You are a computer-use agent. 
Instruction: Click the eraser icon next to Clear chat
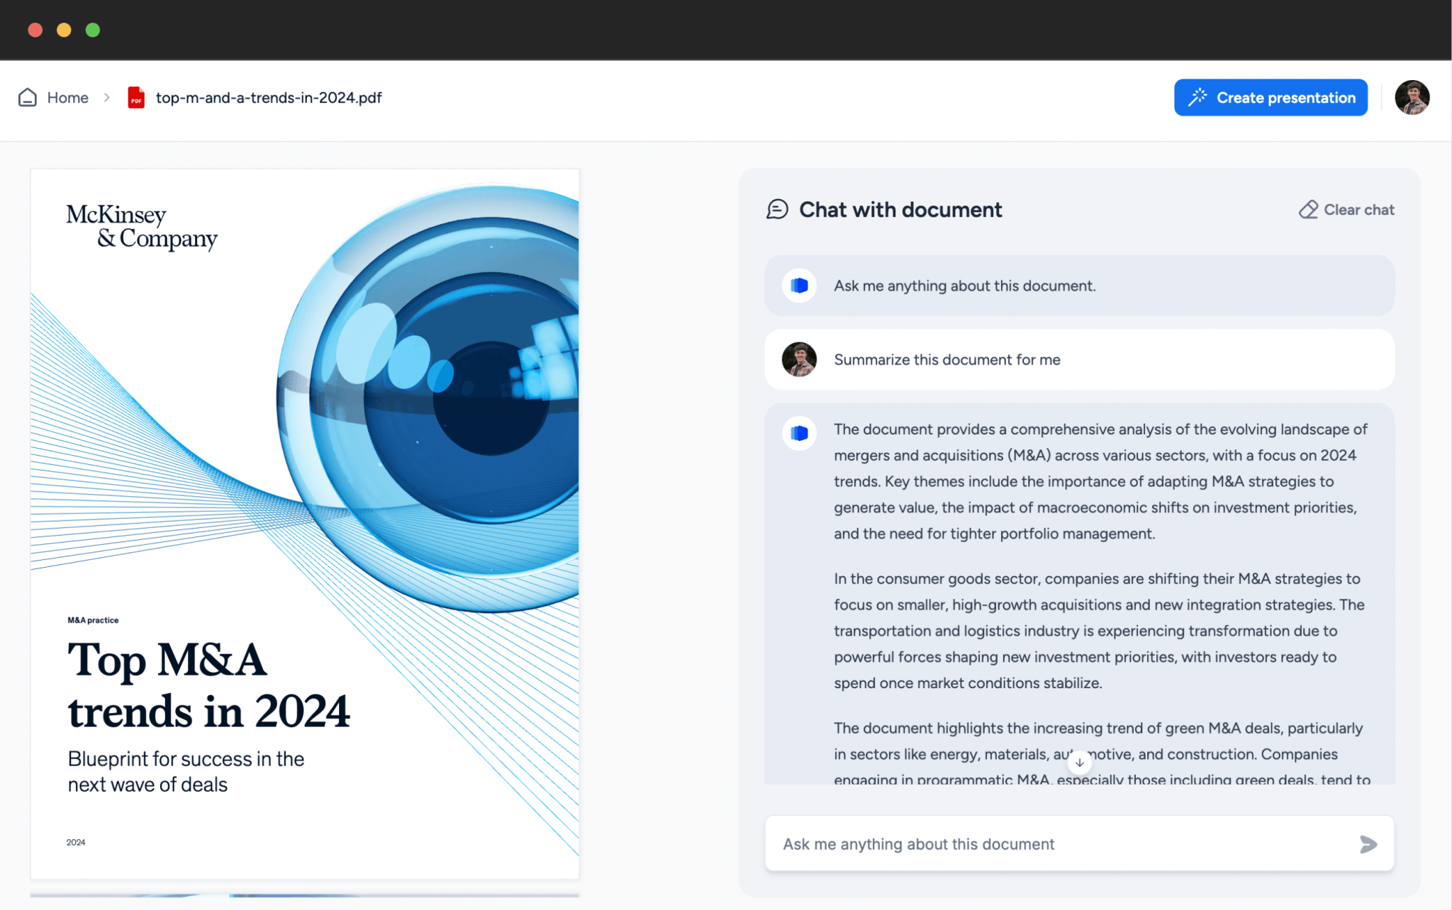tap(1308, 209)
